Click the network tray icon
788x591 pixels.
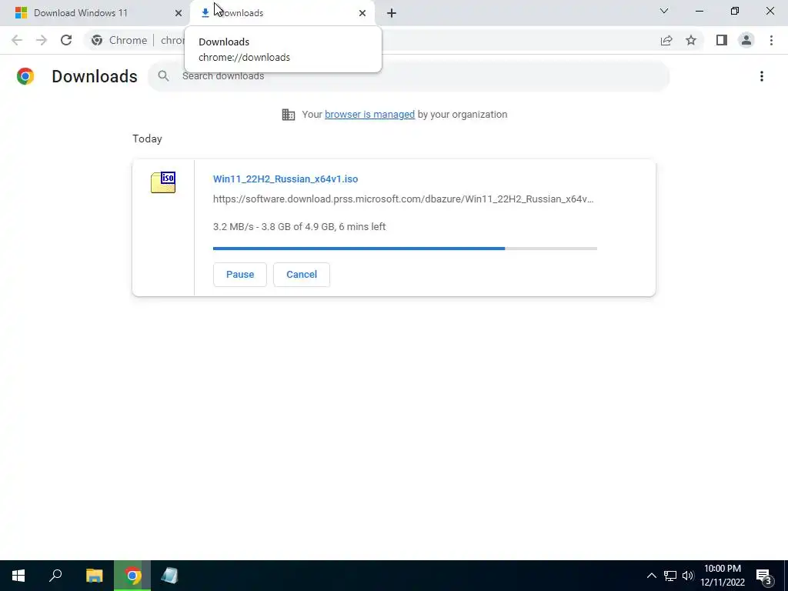(x=670, y=576)
